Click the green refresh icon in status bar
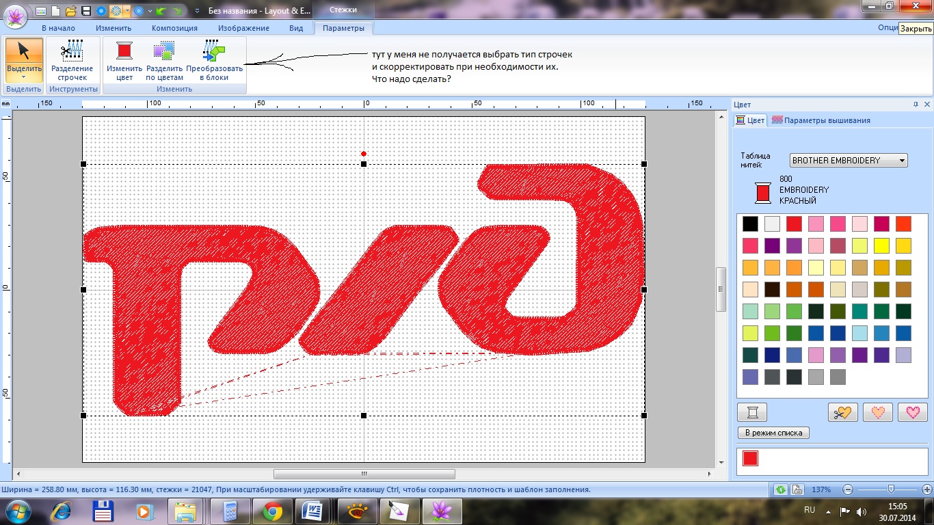This screenshot has width=934, height=525. [x=780, y=489]
